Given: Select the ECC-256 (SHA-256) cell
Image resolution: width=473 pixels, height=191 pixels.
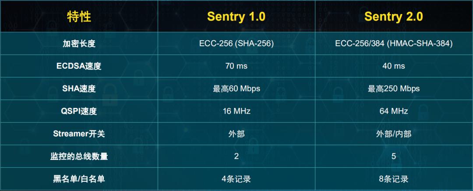Looking at the screenshot, I should click(x=236, y=44).
